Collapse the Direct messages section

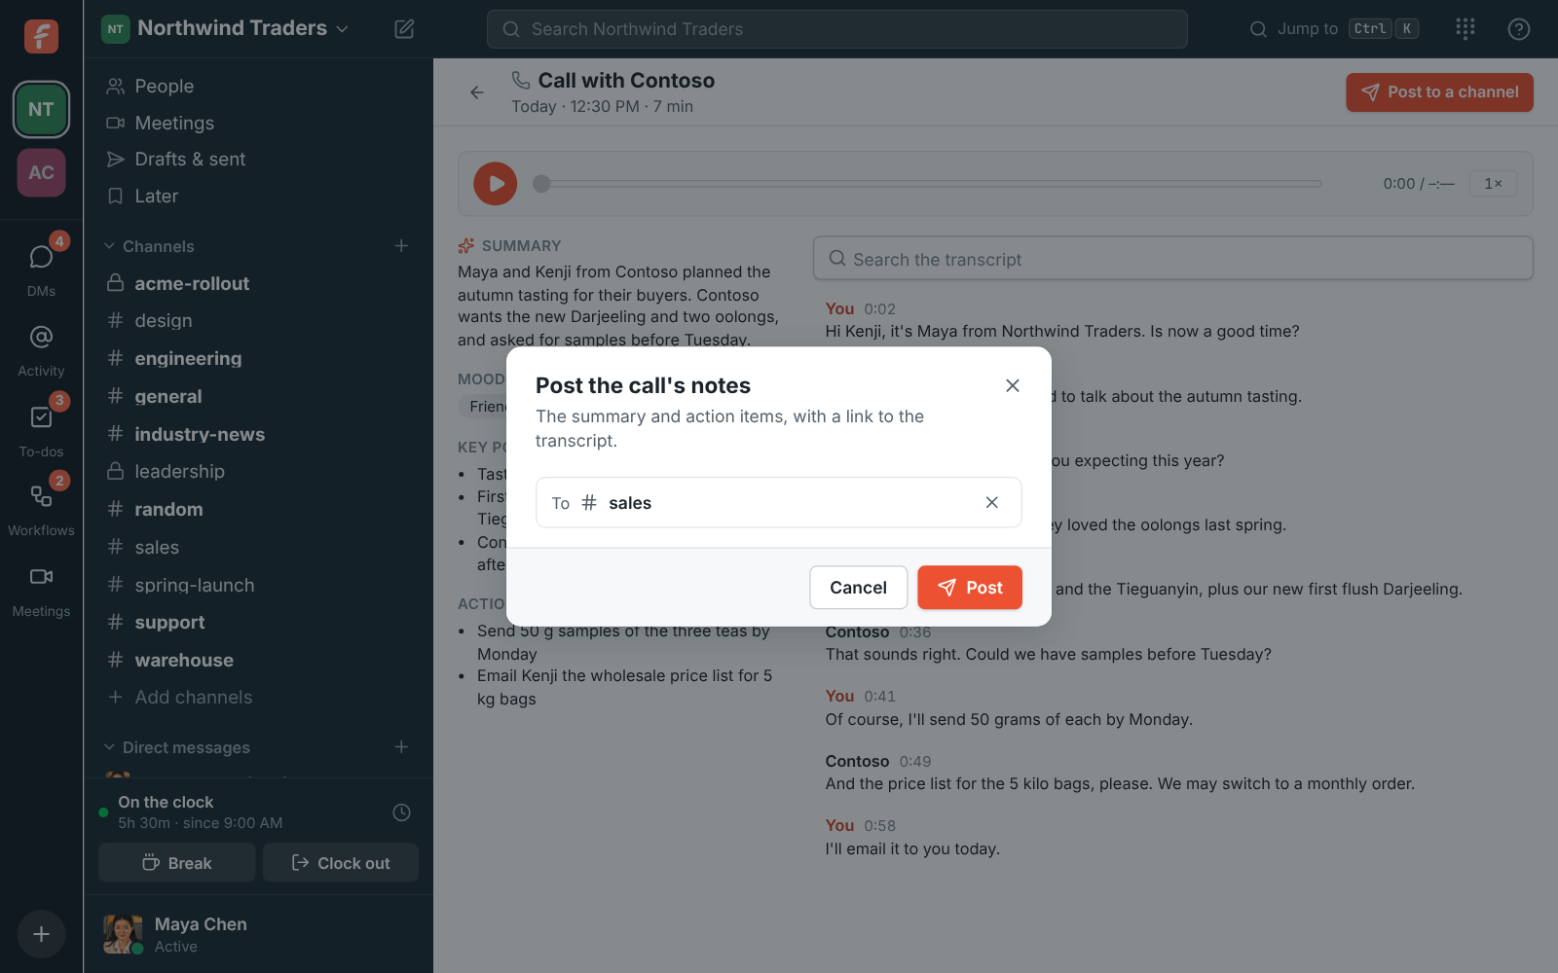tap(176, 747)
